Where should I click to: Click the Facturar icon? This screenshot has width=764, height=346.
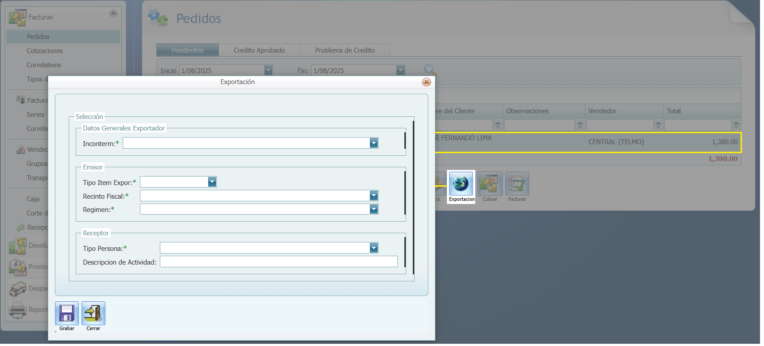(x=517, y=184)
